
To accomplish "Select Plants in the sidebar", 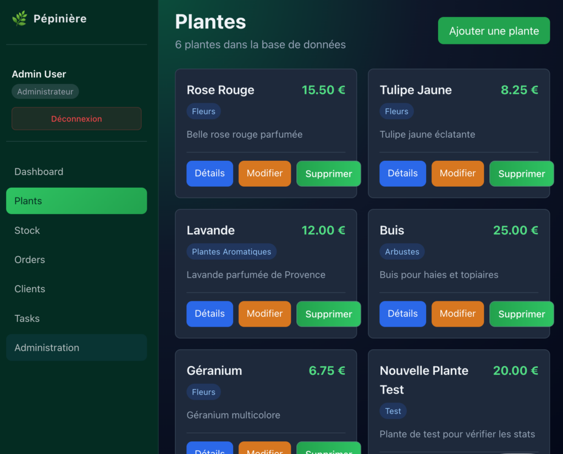I will click(x=76, y=201).
